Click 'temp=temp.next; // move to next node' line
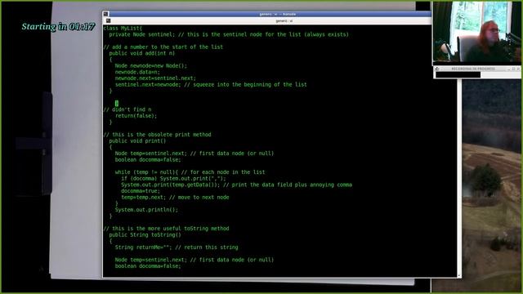The image size is (523, 294). click(175, 198)
